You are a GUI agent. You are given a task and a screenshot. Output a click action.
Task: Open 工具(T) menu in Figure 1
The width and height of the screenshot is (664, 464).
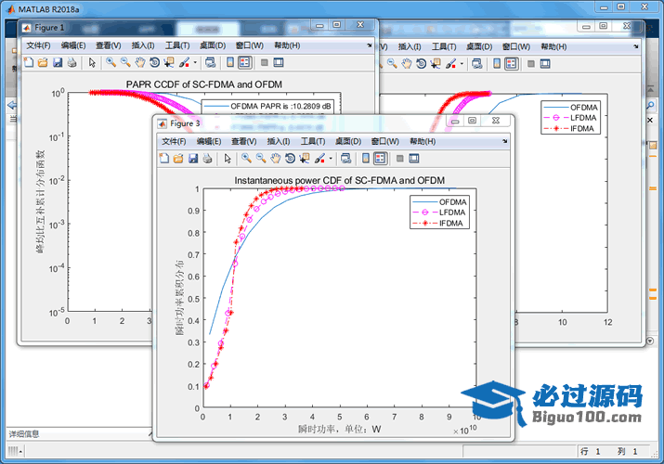coord(177,45)
